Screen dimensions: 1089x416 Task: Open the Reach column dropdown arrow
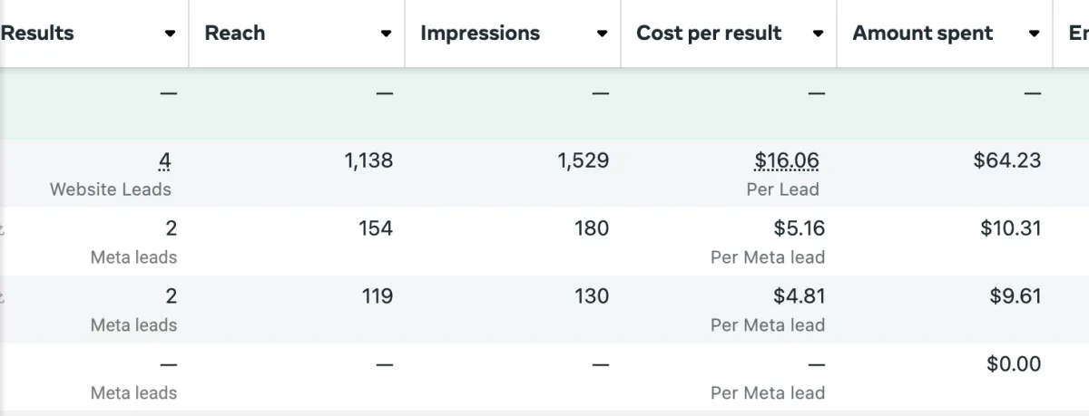(x=386, y=34)
